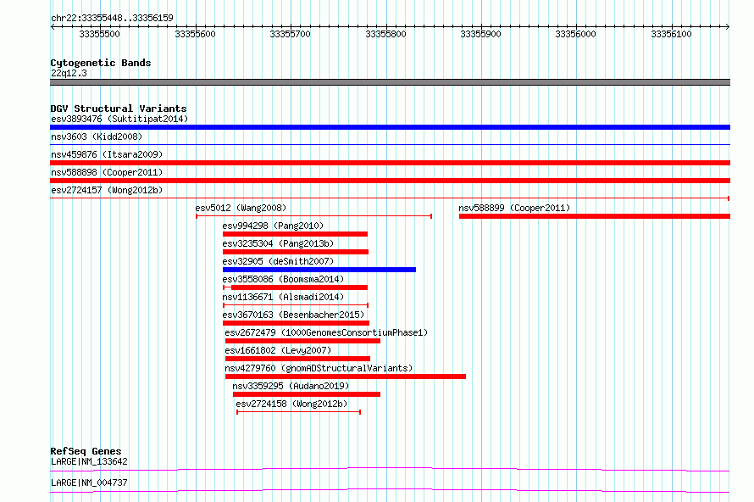
Task: Select the nsv3603 (Kidd2008) variant label
Action: click(x=97, y=137)
